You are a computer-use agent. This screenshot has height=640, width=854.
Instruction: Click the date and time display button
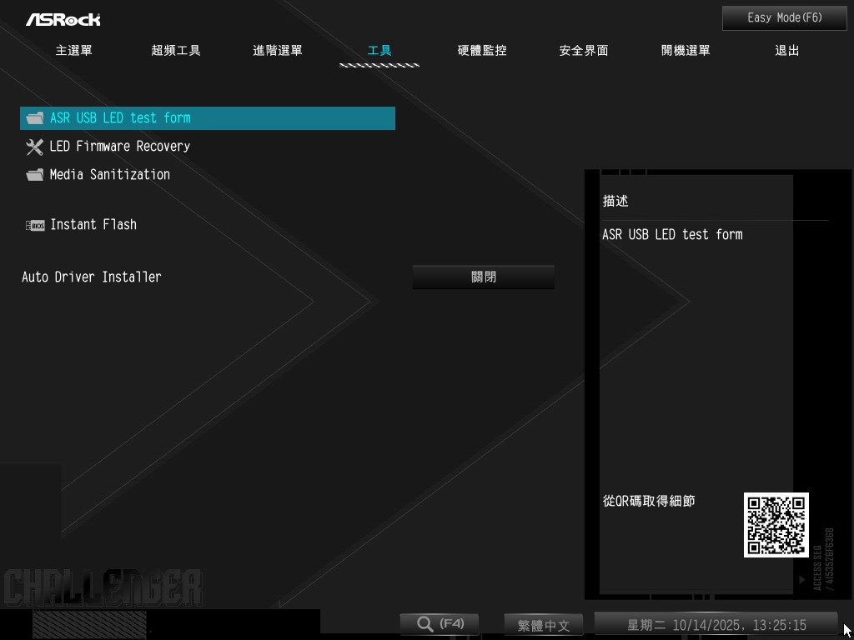(x=716, y=625)
